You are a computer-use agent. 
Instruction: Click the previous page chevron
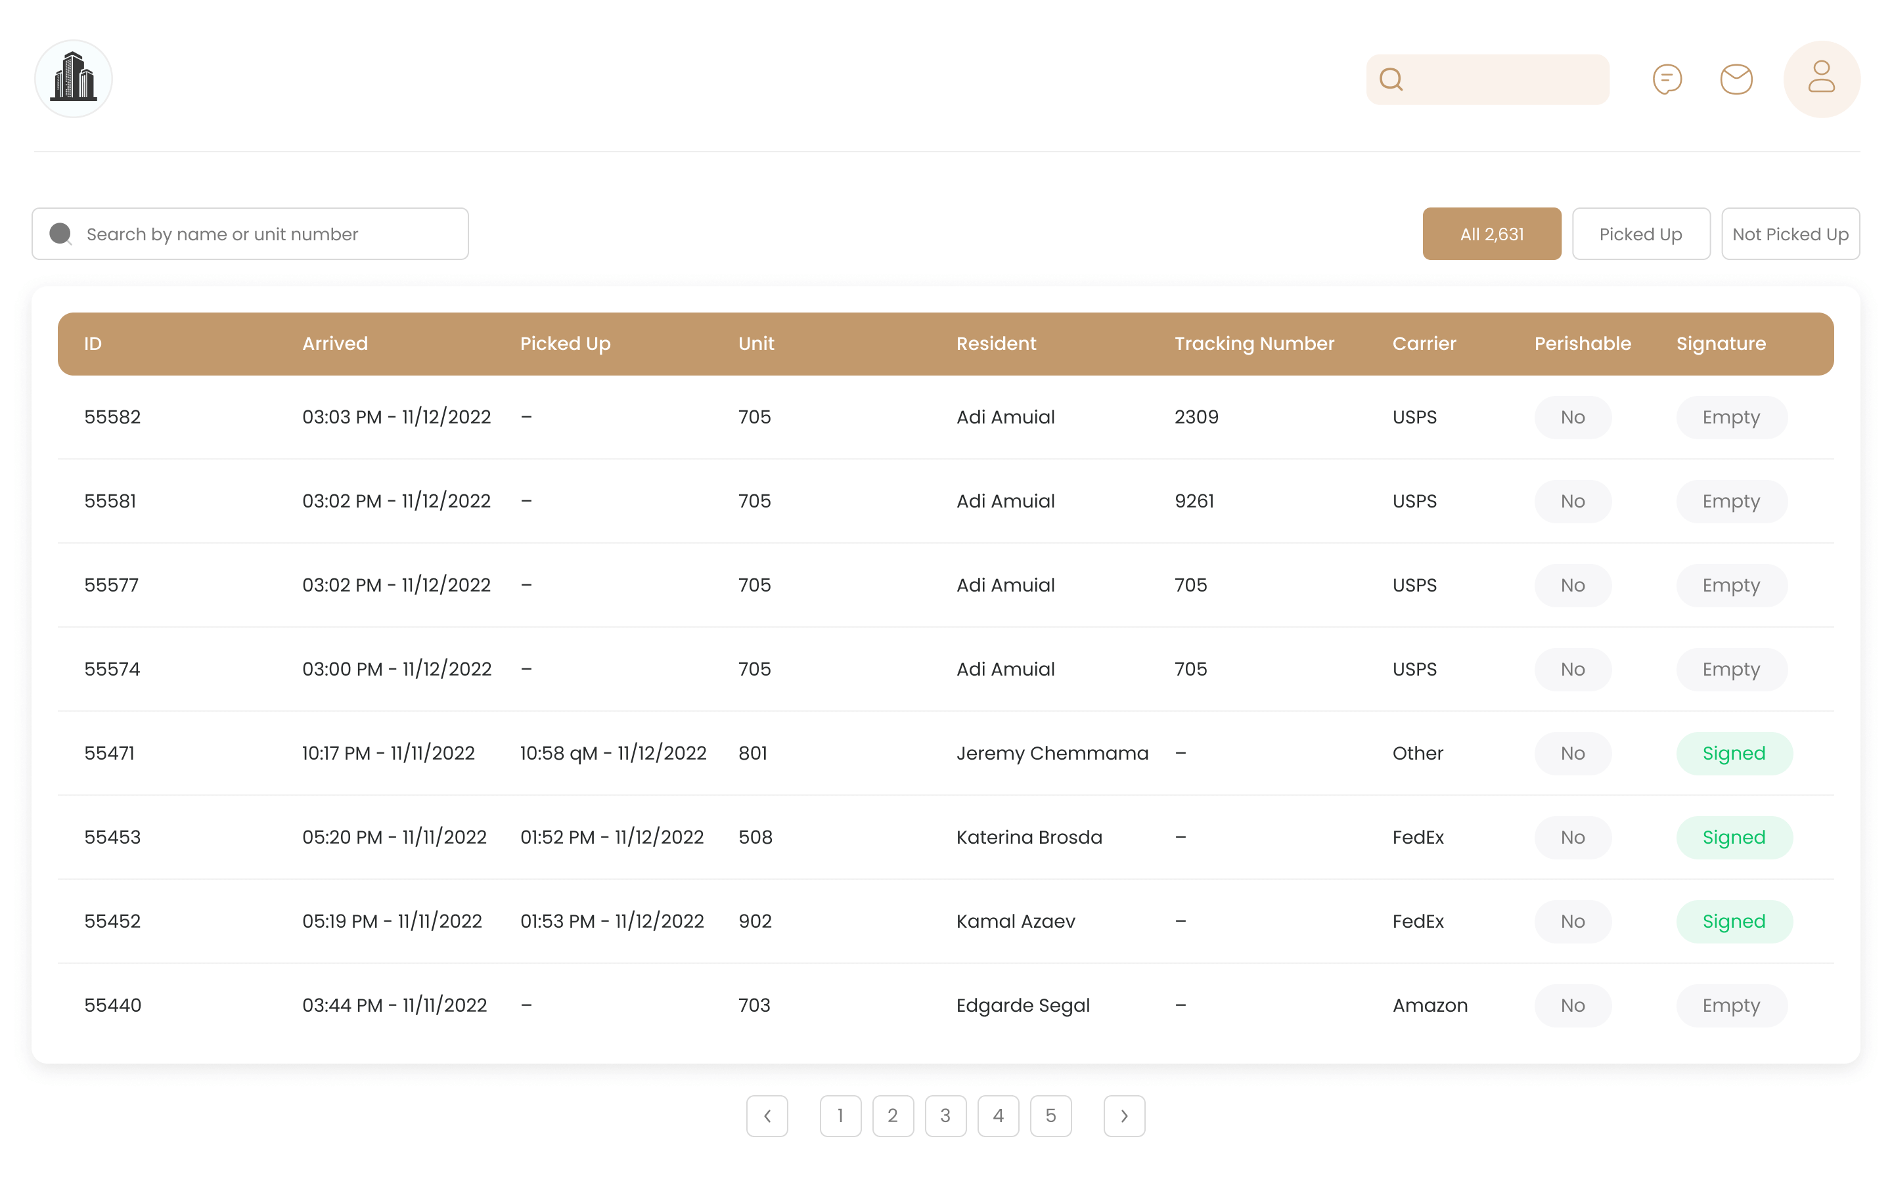(768, 1115)
